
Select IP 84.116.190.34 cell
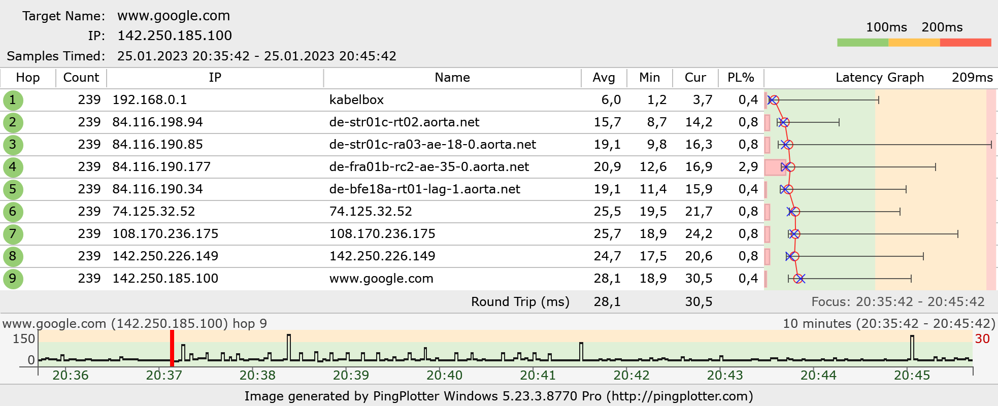(157, 189)
